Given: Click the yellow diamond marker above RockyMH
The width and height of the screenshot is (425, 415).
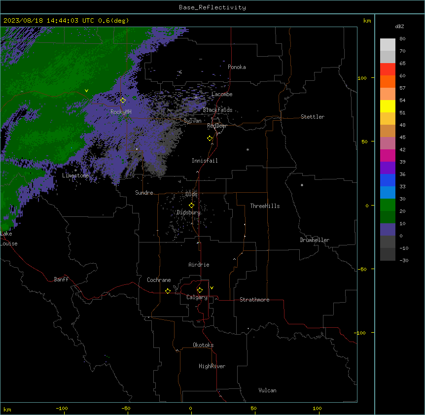Looking at the screenshot, I should click(123, 100).
